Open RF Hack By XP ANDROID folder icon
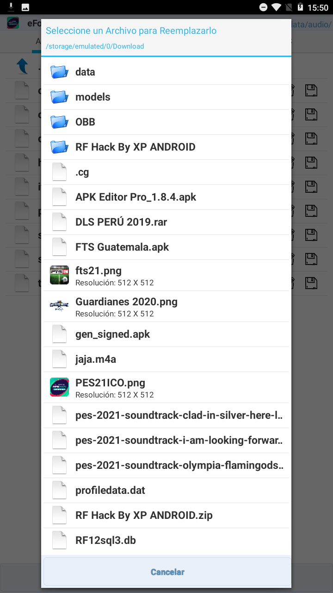Screen dimensions: 333x593 (59, 147)
